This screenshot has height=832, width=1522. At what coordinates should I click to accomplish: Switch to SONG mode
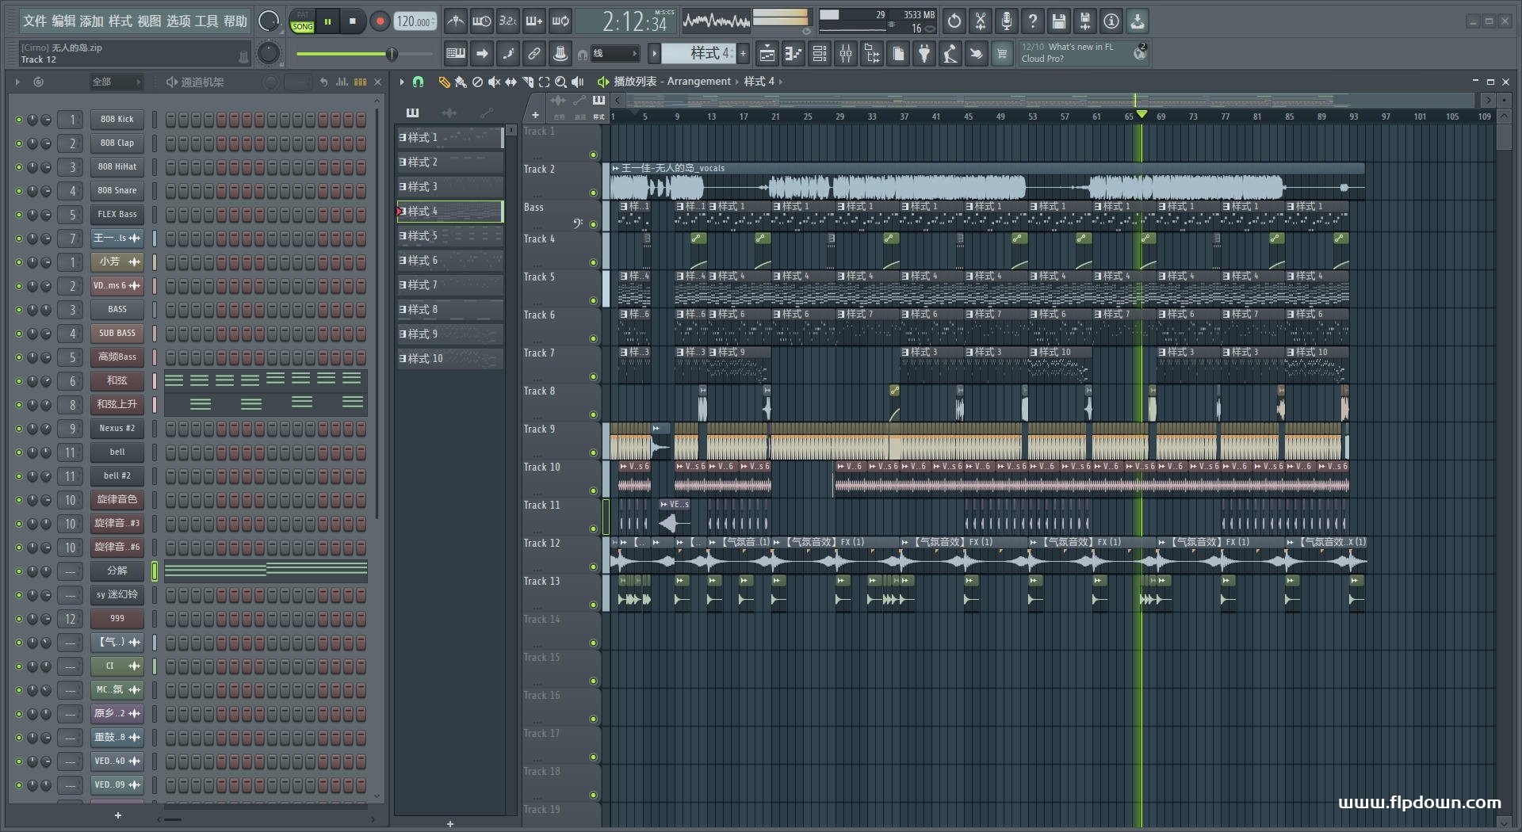303,27
